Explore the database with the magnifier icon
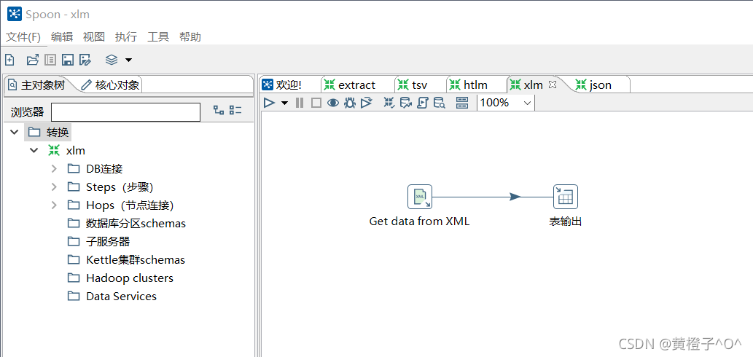The image size is (753, 357). coord(440,103)
